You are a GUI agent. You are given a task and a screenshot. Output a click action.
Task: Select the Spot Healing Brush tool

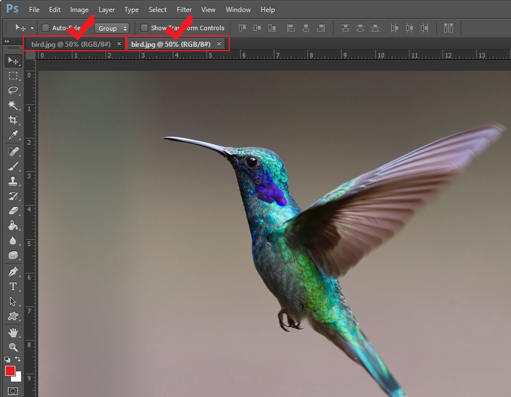[x=13, y=152]
